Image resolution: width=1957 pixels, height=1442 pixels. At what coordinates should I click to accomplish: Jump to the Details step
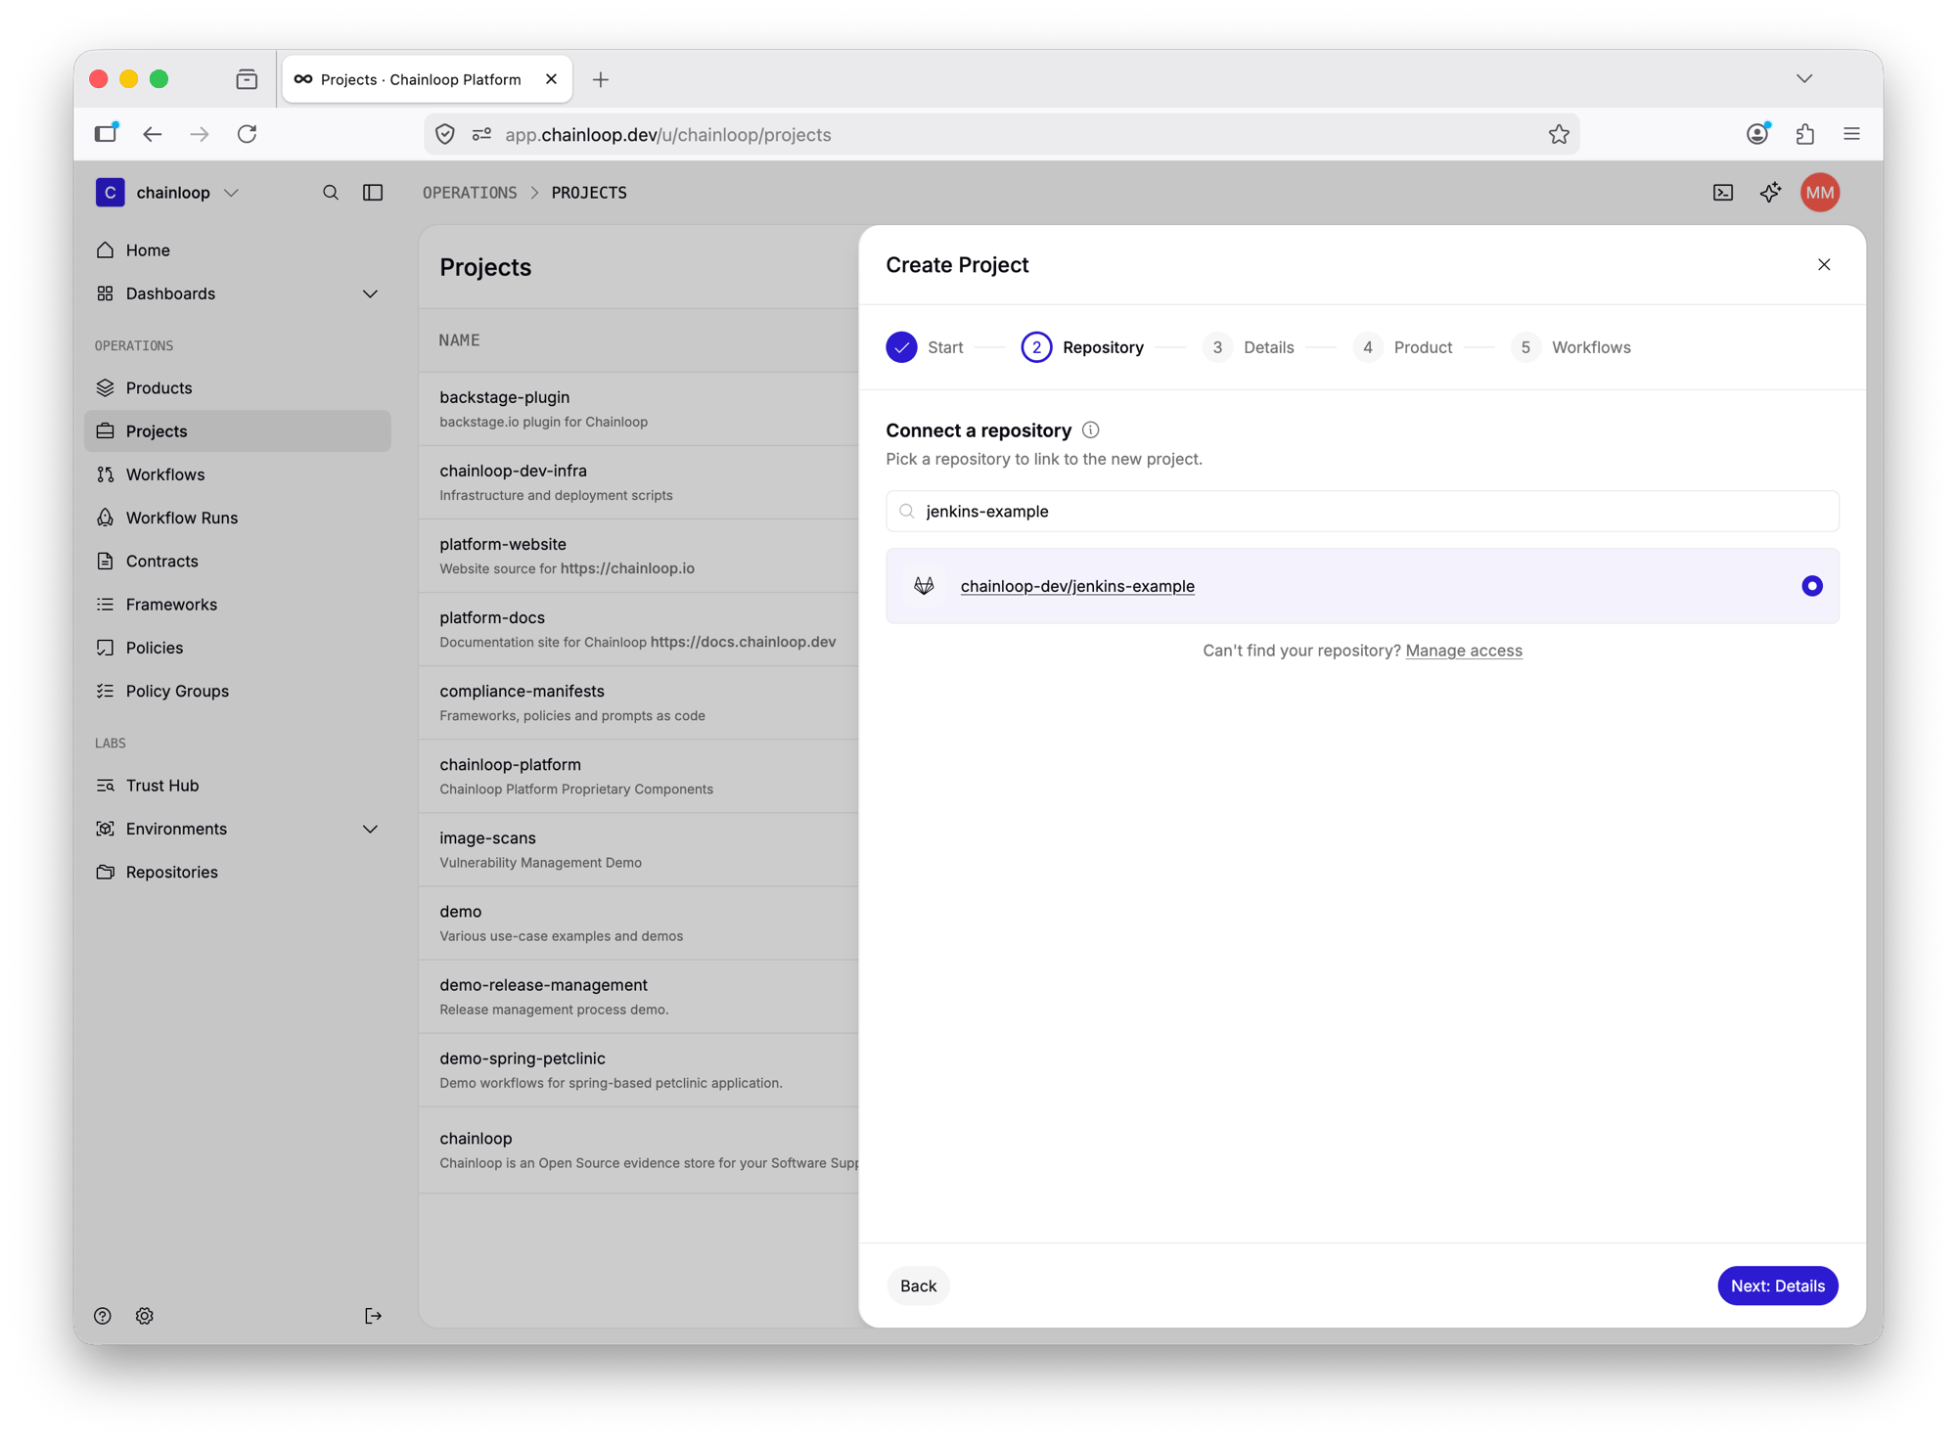point(1248,347)
